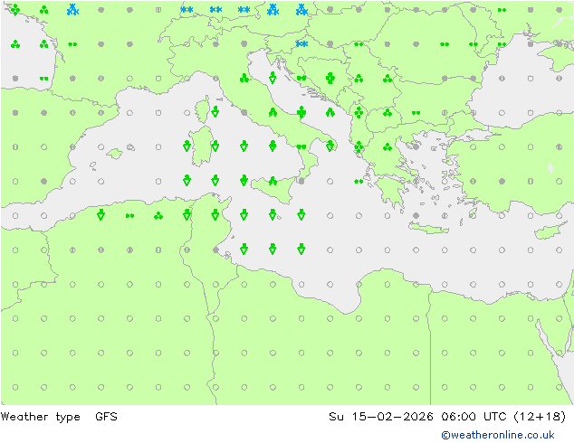Select the "(12+18)" forecast run label

[540, 416]
